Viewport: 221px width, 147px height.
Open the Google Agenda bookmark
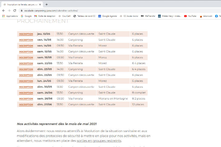tap(107, 16)
